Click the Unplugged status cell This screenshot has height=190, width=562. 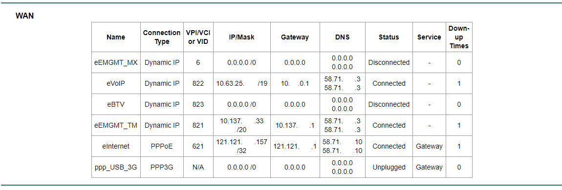click(x=389, y=167)
